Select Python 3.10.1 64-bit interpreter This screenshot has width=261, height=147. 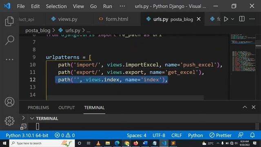(x=27, y=135)
